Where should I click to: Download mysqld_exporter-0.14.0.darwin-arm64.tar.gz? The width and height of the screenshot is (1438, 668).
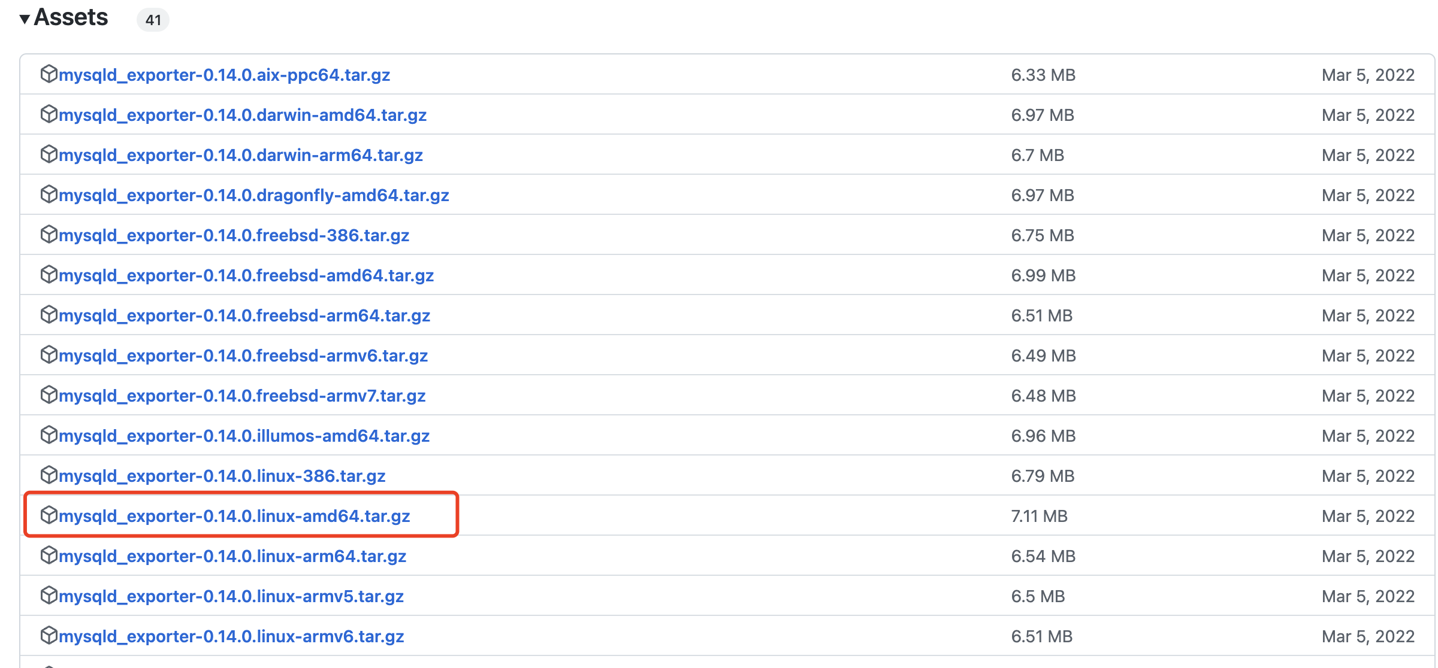point(241,156)
